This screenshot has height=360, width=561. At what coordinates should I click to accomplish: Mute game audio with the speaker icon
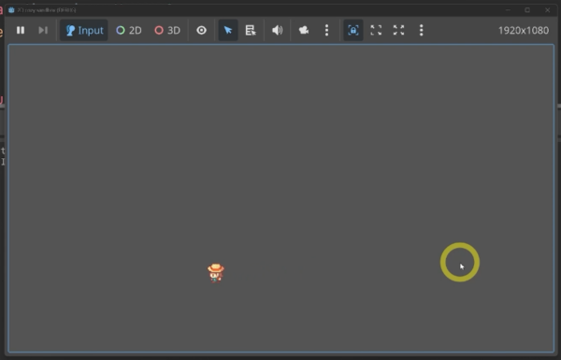(x=278, y=31)
